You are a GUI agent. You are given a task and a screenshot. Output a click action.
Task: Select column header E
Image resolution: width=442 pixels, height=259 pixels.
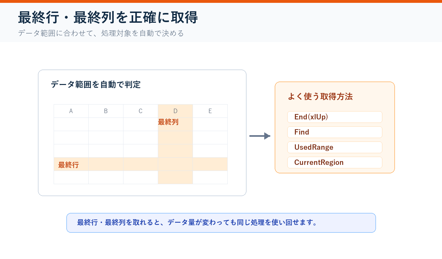(210, 111)
